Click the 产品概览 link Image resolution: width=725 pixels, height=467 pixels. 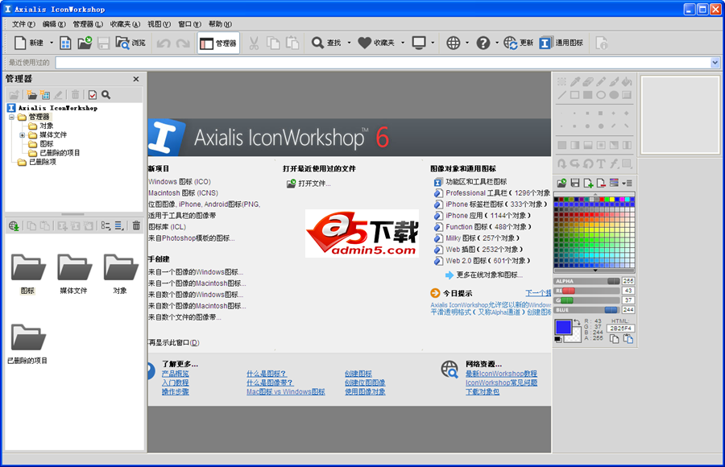(x=176, y=374)
